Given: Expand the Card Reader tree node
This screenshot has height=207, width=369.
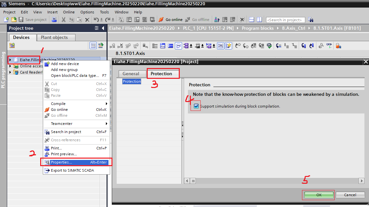Looking at the screenshot, I should [10, 72].
